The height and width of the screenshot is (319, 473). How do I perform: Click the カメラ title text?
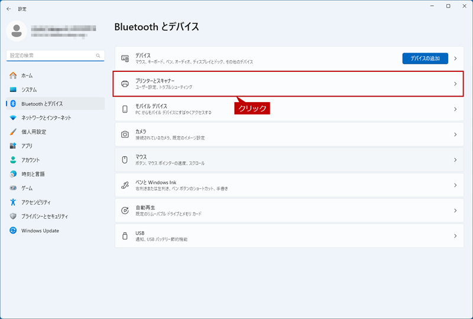(x=141, y=131)
